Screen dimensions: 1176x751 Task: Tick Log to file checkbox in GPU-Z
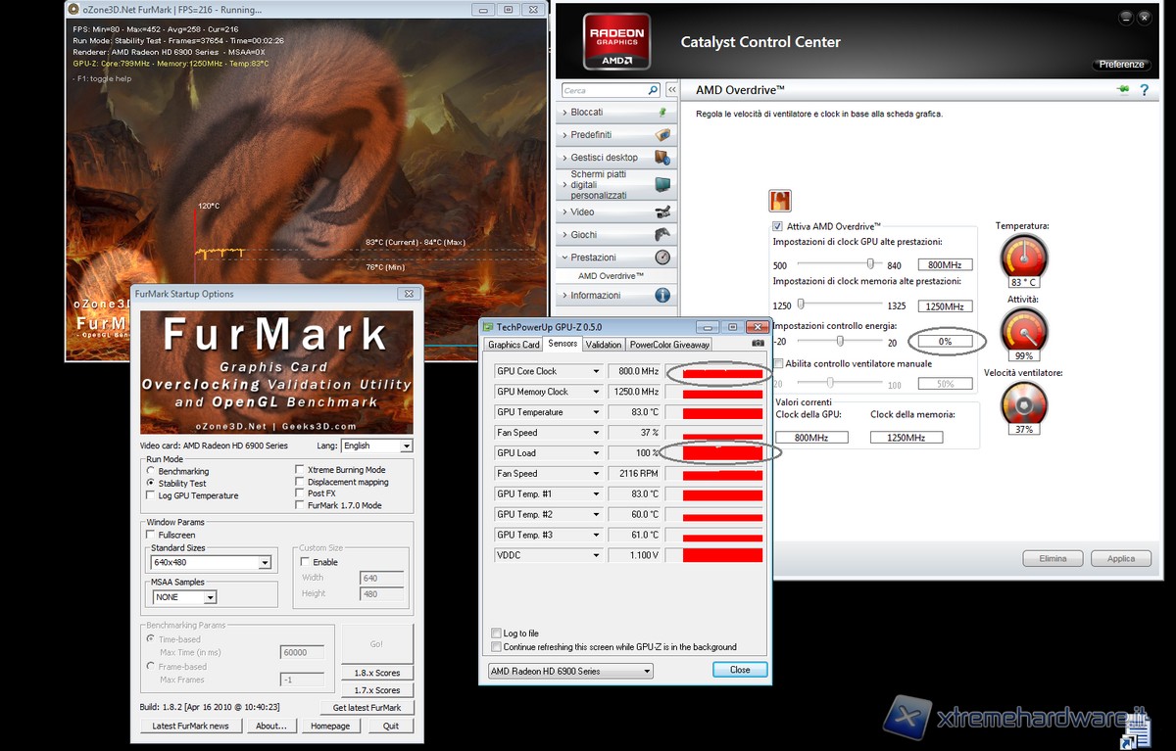coord(496,634)
